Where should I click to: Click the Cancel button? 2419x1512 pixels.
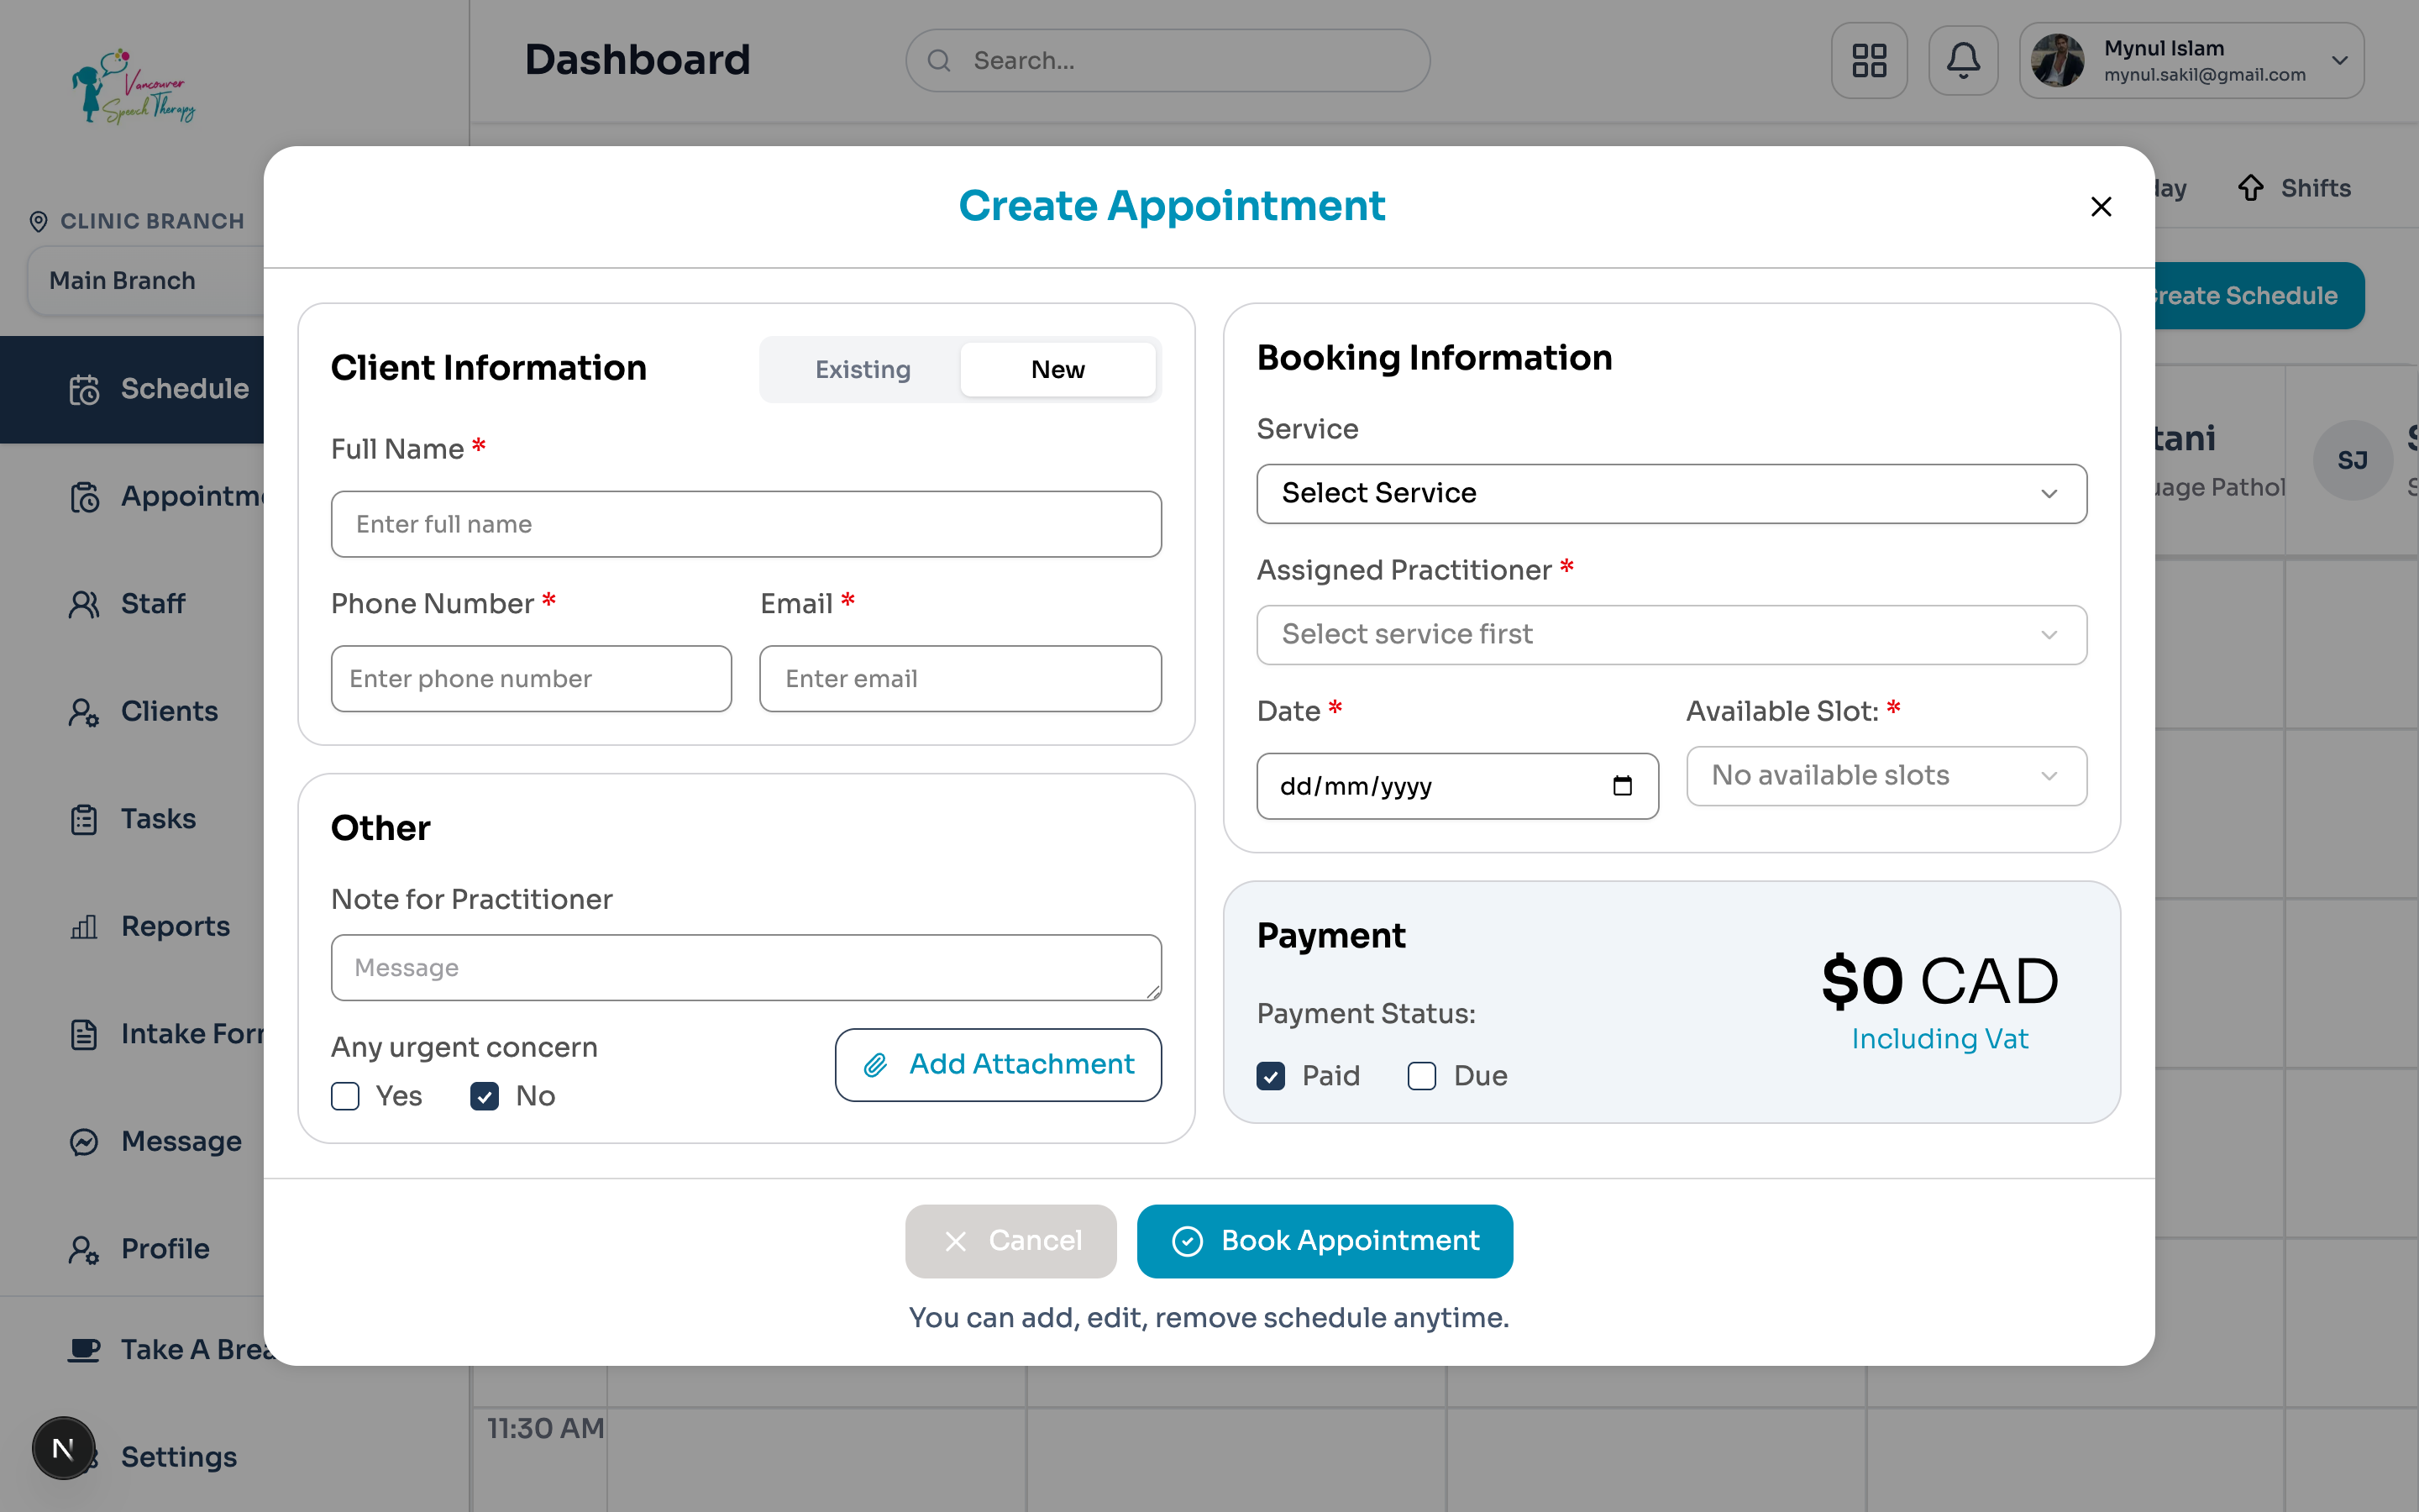pyautogui.click(x=1010, y=1241)
